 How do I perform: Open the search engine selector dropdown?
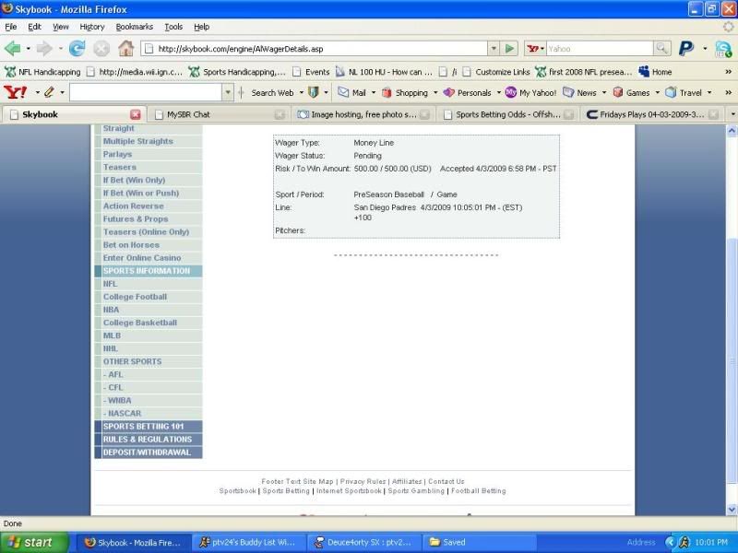536,49
